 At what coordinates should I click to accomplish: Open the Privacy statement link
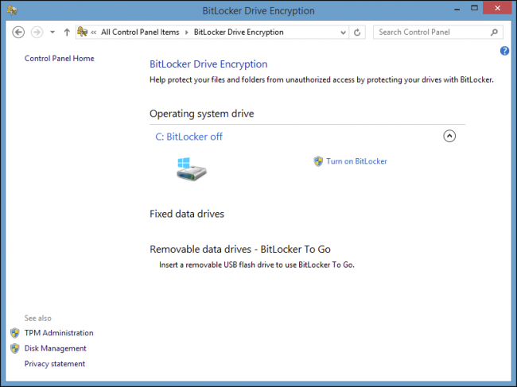click(55, 364)
